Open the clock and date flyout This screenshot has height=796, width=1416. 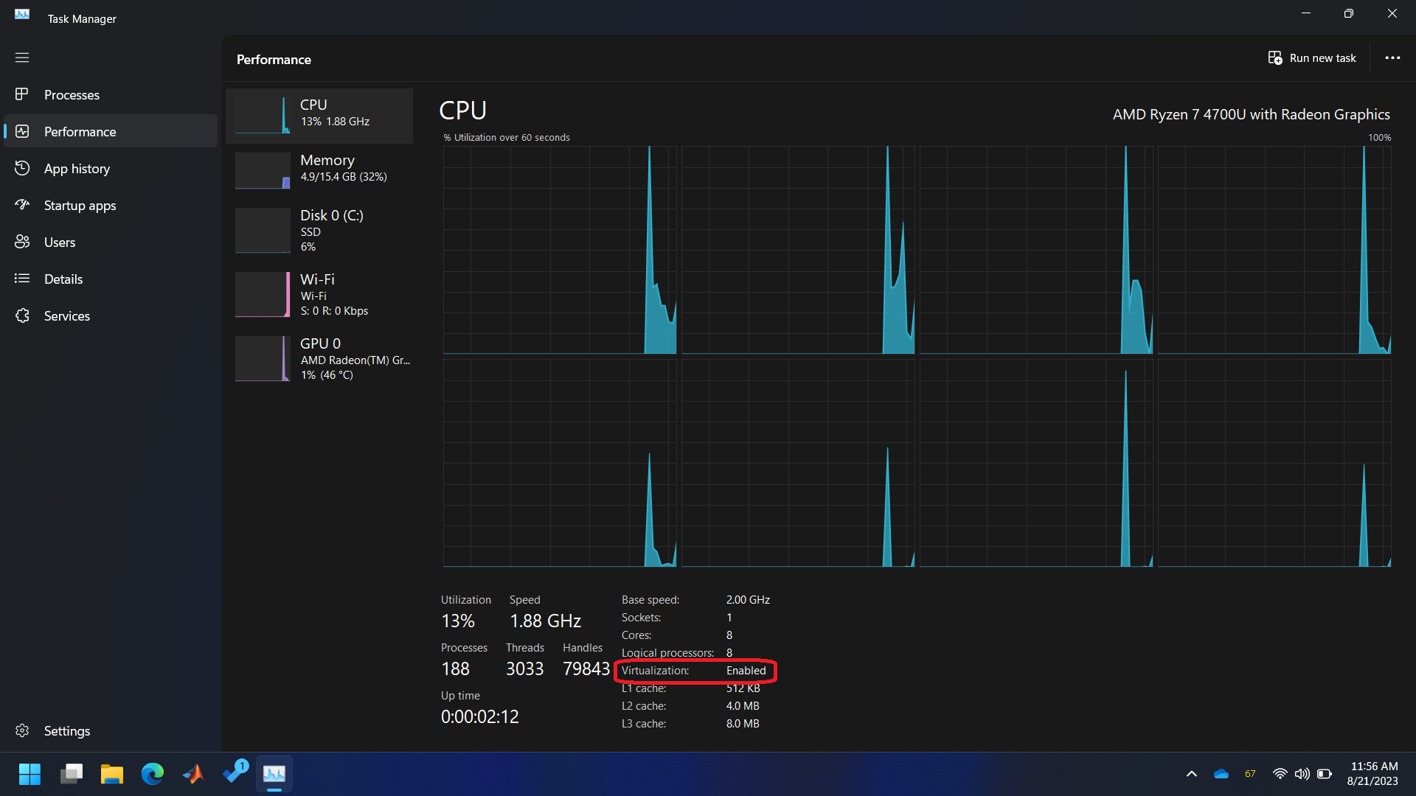[x=1372, y=774]
